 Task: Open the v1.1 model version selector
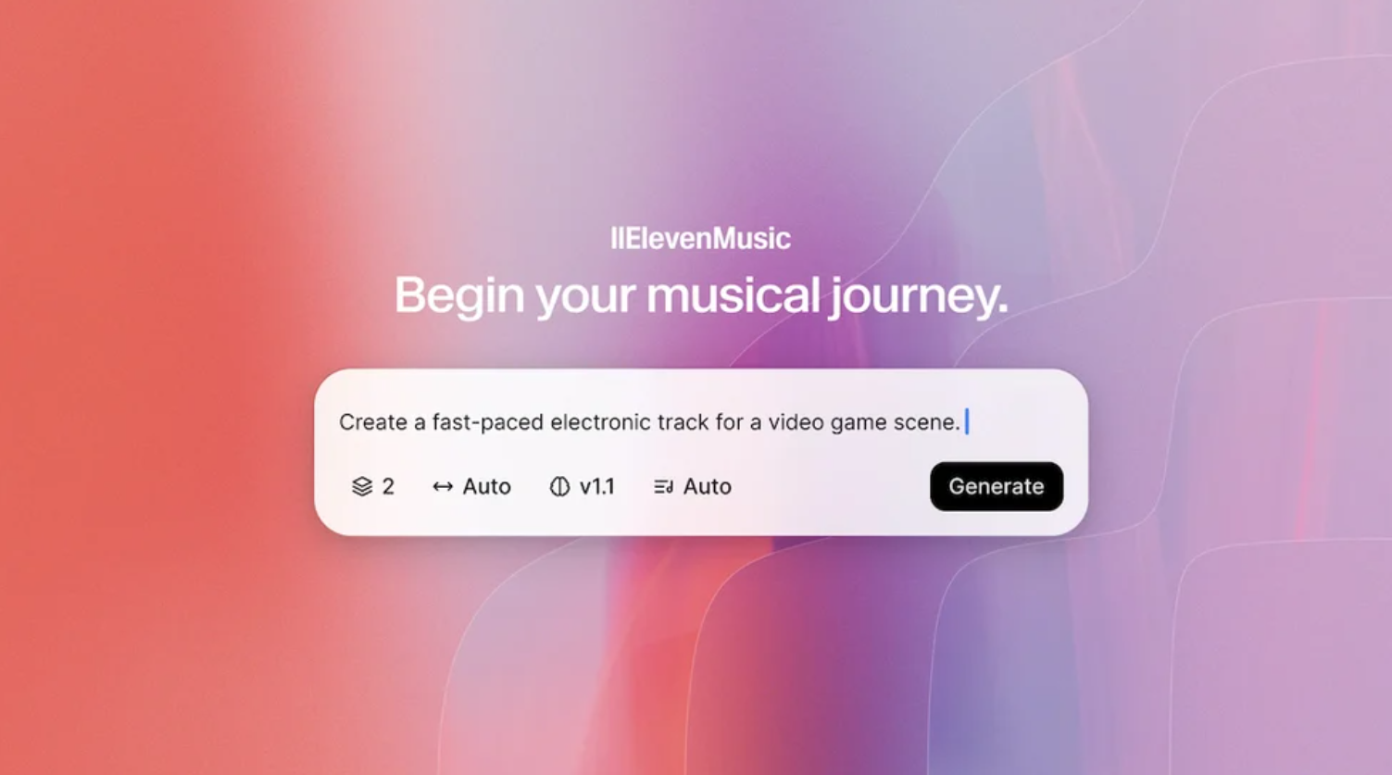[x=582, y=486]
